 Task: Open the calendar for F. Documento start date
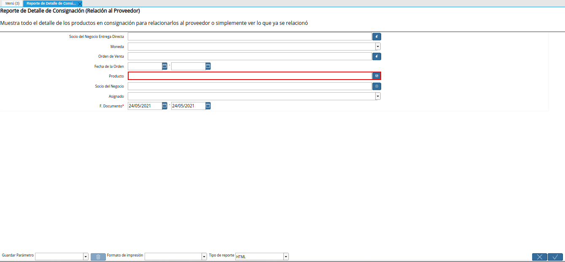click(164, 106)
